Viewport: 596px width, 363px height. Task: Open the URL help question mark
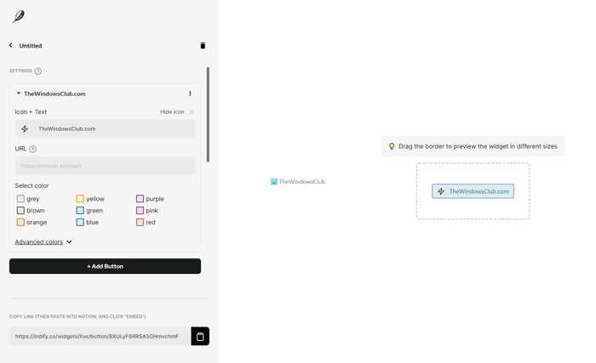click(x=32, y=149)
